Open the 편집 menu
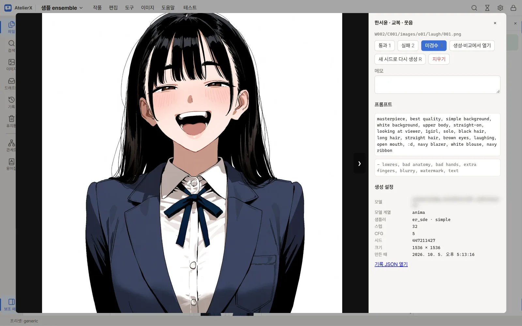The width and height of the screenshot is (522, 326). point(113,7)
